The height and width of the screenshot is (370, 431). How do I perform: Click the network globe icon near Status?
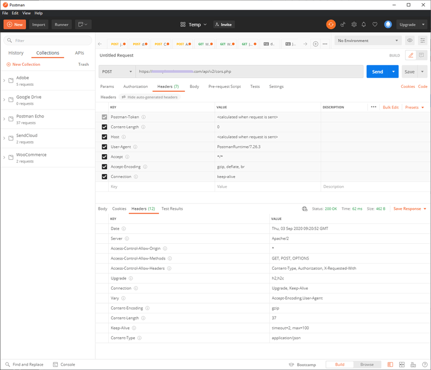coord(304,209)
